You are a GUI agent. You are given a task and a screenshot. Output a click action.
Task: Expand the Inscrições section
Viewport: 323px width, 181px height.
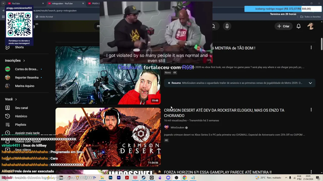pyautogui.click(x=15, y=61)
